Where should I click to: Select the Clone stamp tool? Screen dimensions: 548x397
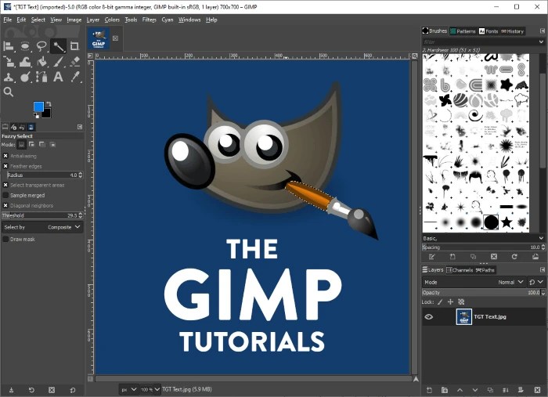coord(9,77)
